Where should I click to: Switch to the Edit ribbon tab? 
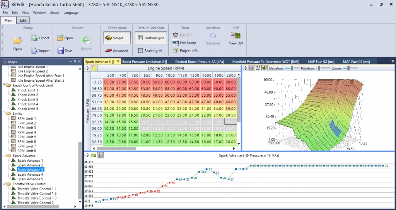coord(23,20)
